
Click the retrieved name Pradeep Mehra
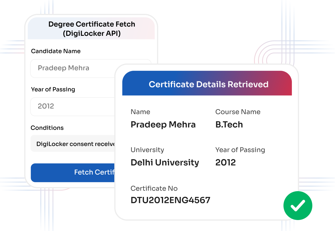point(163,125)
